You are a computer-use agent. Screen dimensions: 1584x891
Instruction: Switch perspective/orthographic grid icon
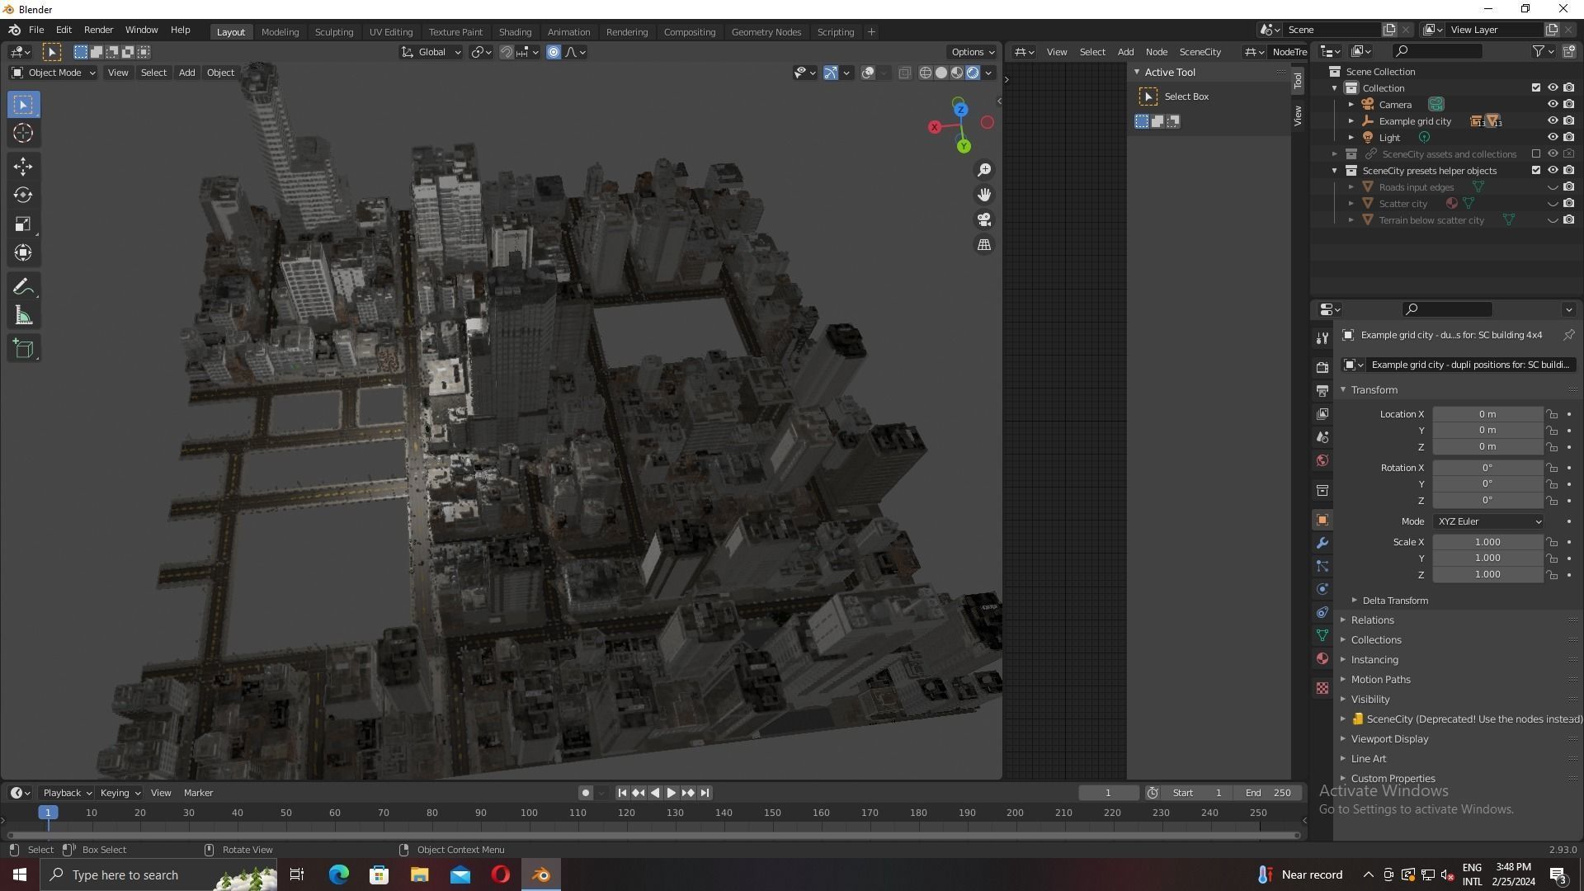[984, 245]
